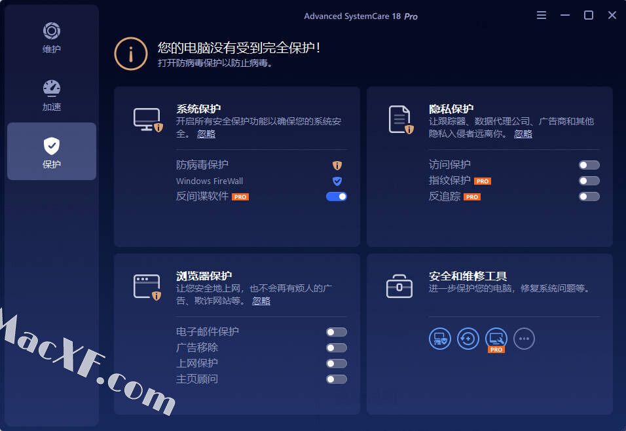Switch to the 加速 (Speed Up) tab
Screen dimensions: 626x431
click(52, 96)
